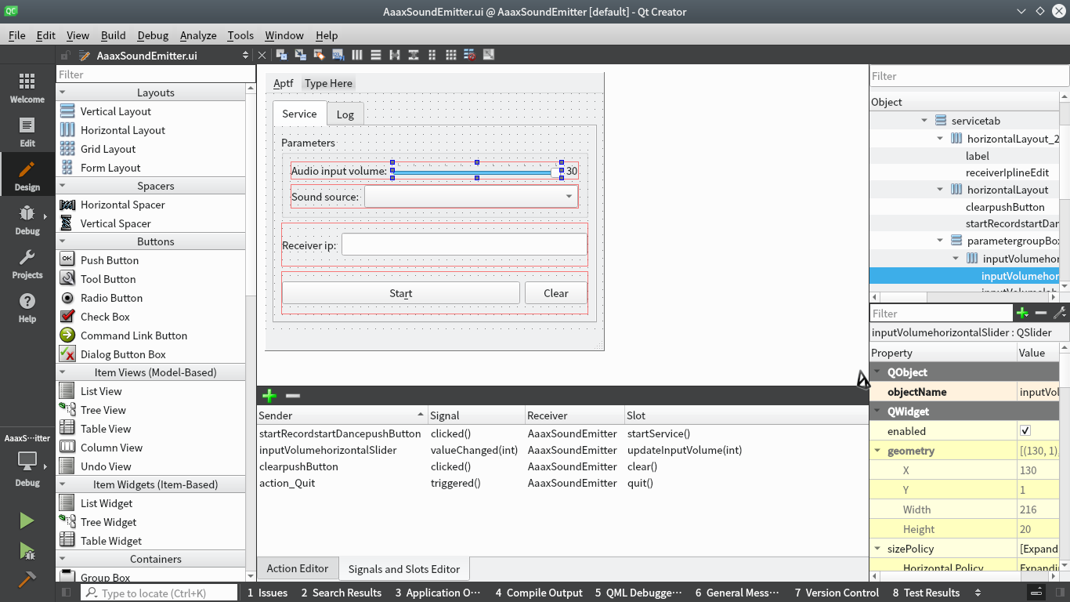This screenshot has height=602, width=1070.
Task: Open the Analyze menu
Action: click(198, 35)
